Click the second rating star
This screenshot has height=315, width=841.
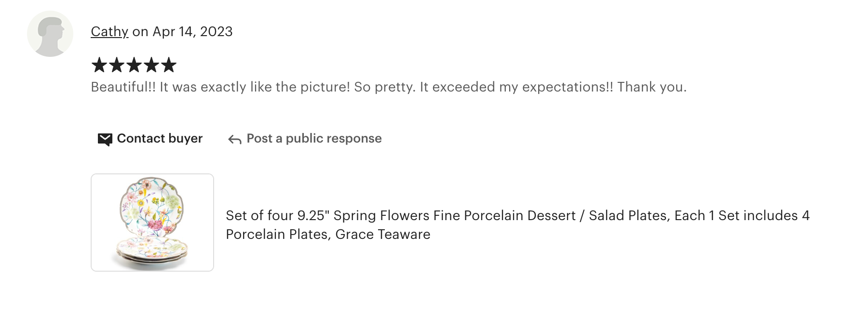click(x=117, y=65)
